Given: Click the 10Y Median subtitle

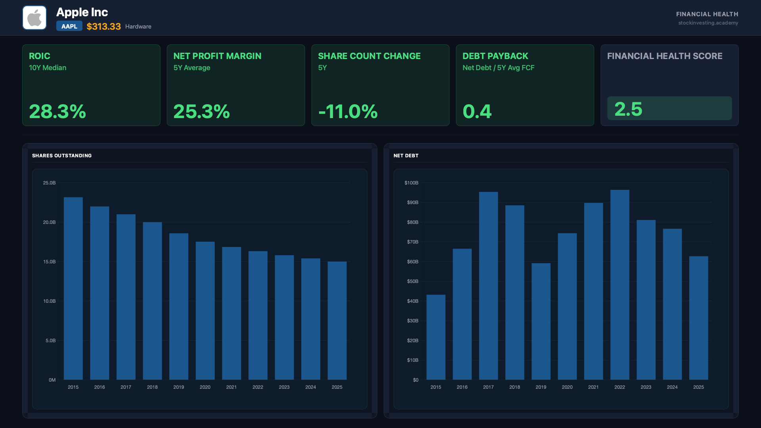Looking at the screenshot, I should 48,68.
